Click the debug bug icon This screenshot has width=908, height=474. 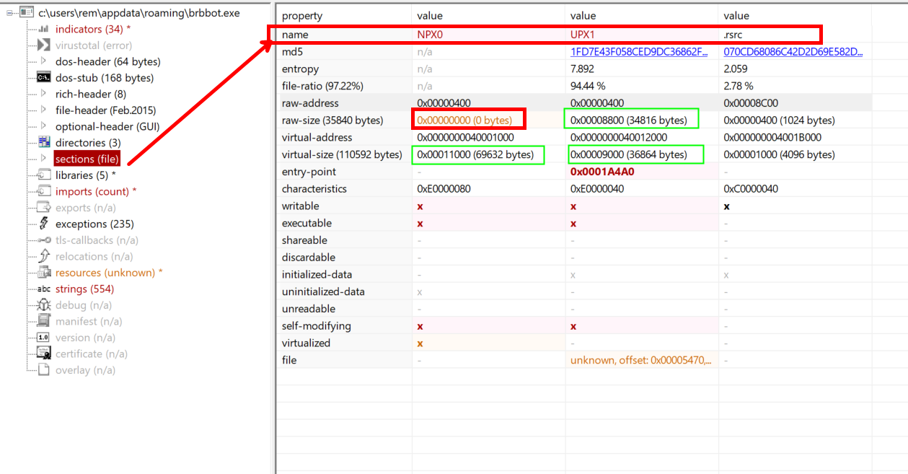click(x=43, y=305)
